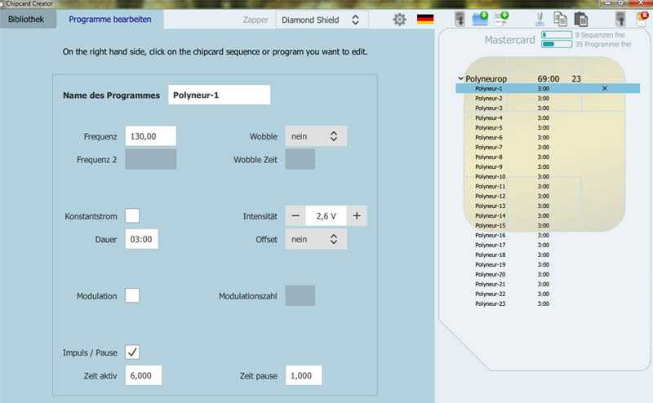Collapse the Polyneurop sequence tree
Viewport: 653px width, 403px height.
(x=462, y=78)
